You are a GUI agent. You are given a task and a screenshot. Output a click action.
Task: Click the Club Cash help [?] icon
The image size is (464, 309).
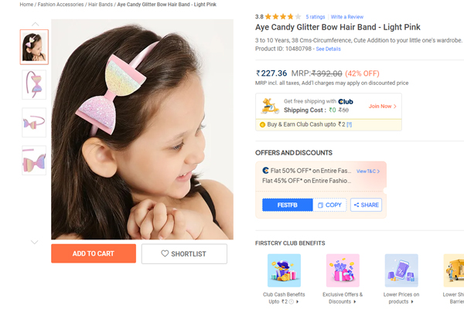pyautogui.click(x=349, y=124)
